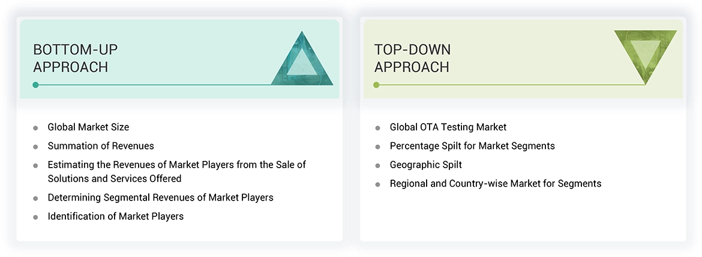702x257 pixels.
Task: Click the teal dot on the bottom-up line
Action: (x=36, y=85)
